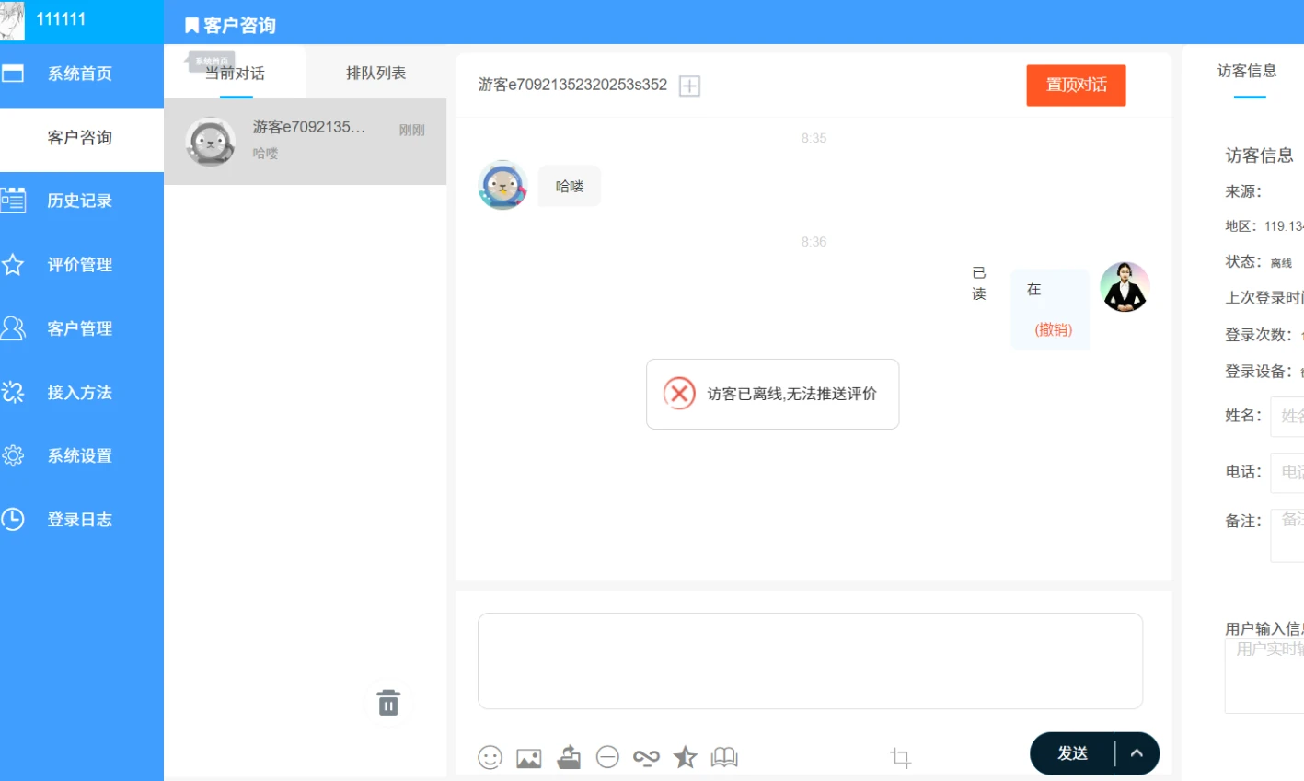The height and width of the screenshot is (781, 1304).
Task: Switch to 当前对话 tab
Action: (235, 73)
